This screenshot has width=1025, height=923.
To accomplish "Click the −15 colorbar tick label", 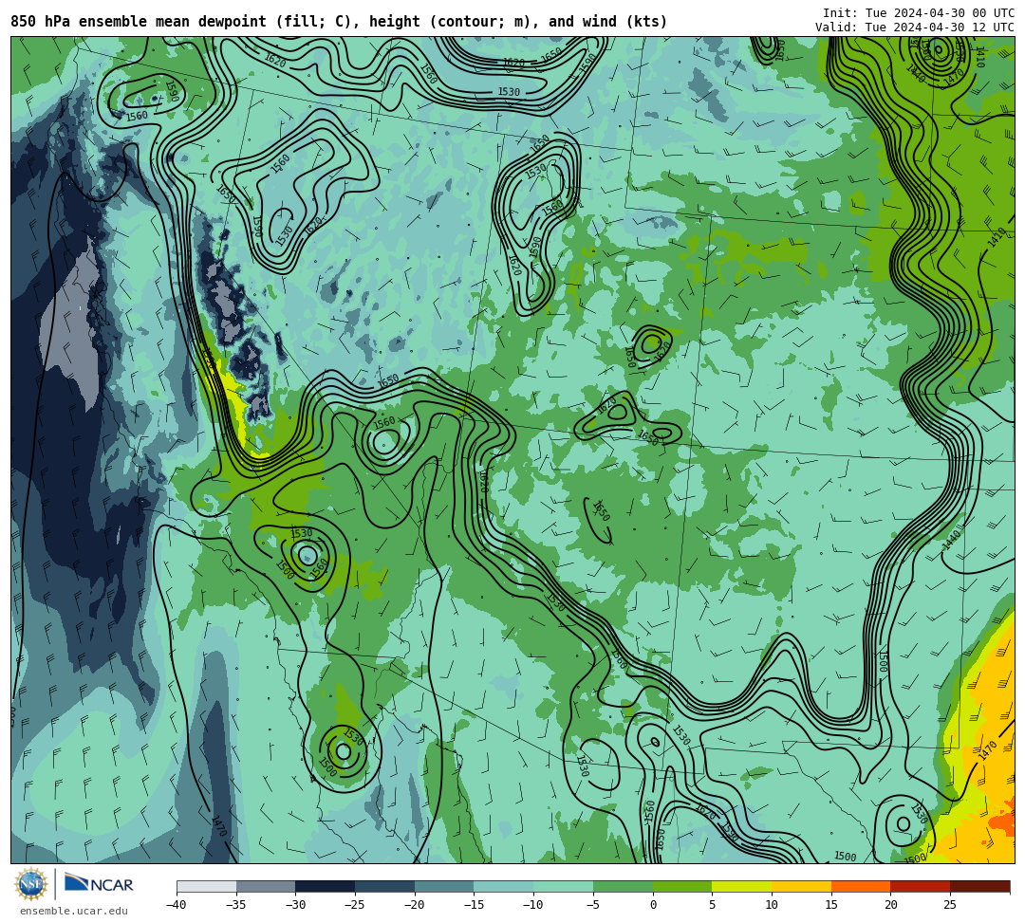I will (474, 905).
